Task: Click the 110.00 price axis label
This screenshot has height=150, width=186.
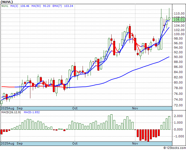Action: pos(179,13)
